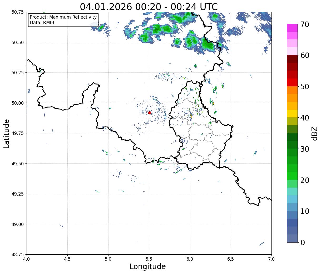Click the 'Data: RMIB' label
Image resolution: width=321 pixels, height=273 pixels.
[x=42, y=23]
